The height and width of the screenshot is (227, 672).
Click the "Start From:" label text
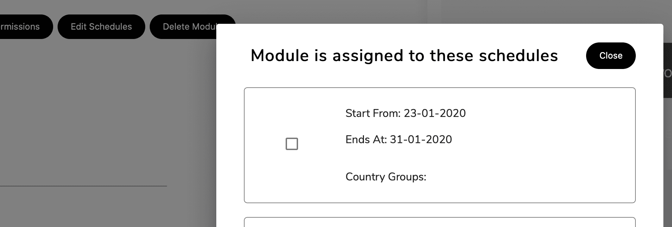[x=373, y=113]
